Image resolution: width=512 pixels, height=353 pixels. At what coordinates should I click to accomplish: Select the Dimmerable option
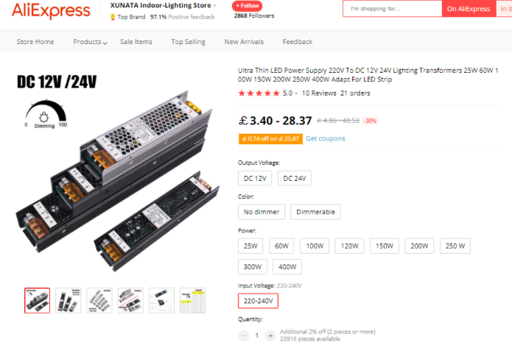tap(315, 212)
